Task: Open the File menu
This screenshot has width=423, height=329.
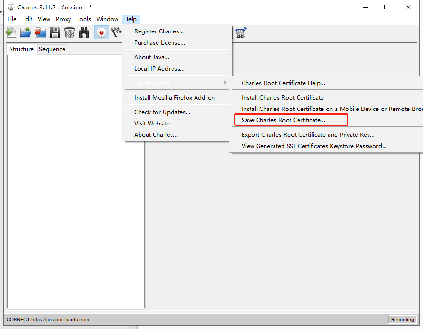Action: tap(12, 19)
